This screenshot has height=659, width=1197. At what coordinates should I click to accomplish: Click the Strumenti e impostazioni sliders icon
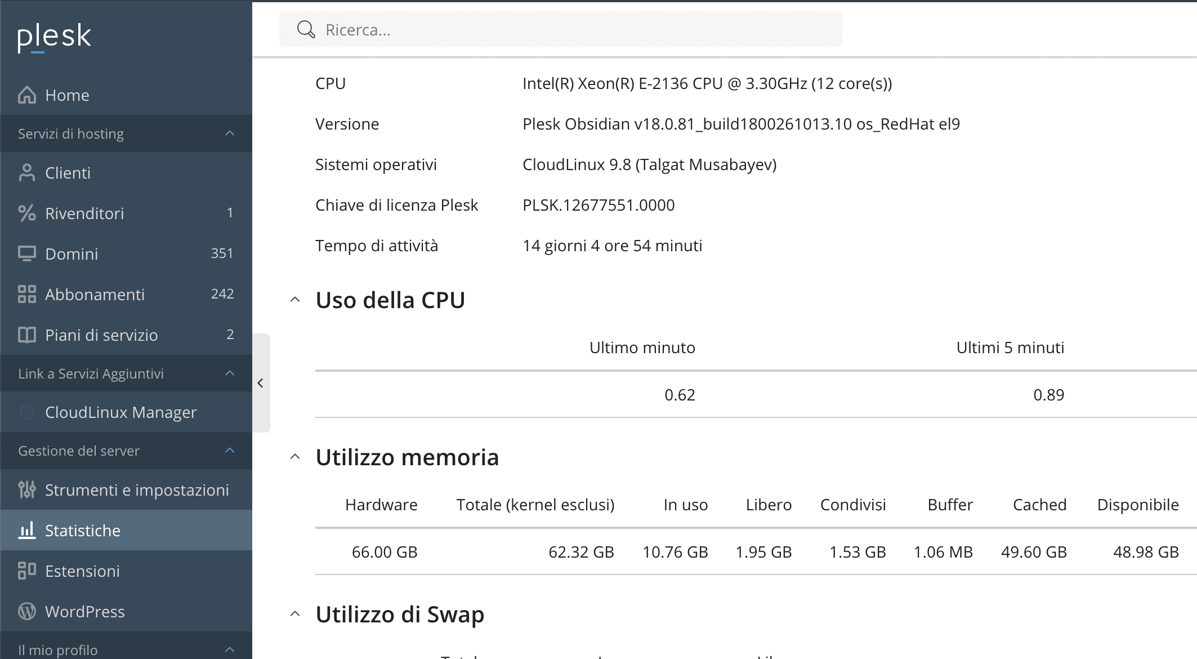click(x=27, y=490)
